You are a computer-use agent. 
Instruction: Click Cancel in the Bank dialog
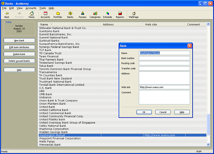163,112
